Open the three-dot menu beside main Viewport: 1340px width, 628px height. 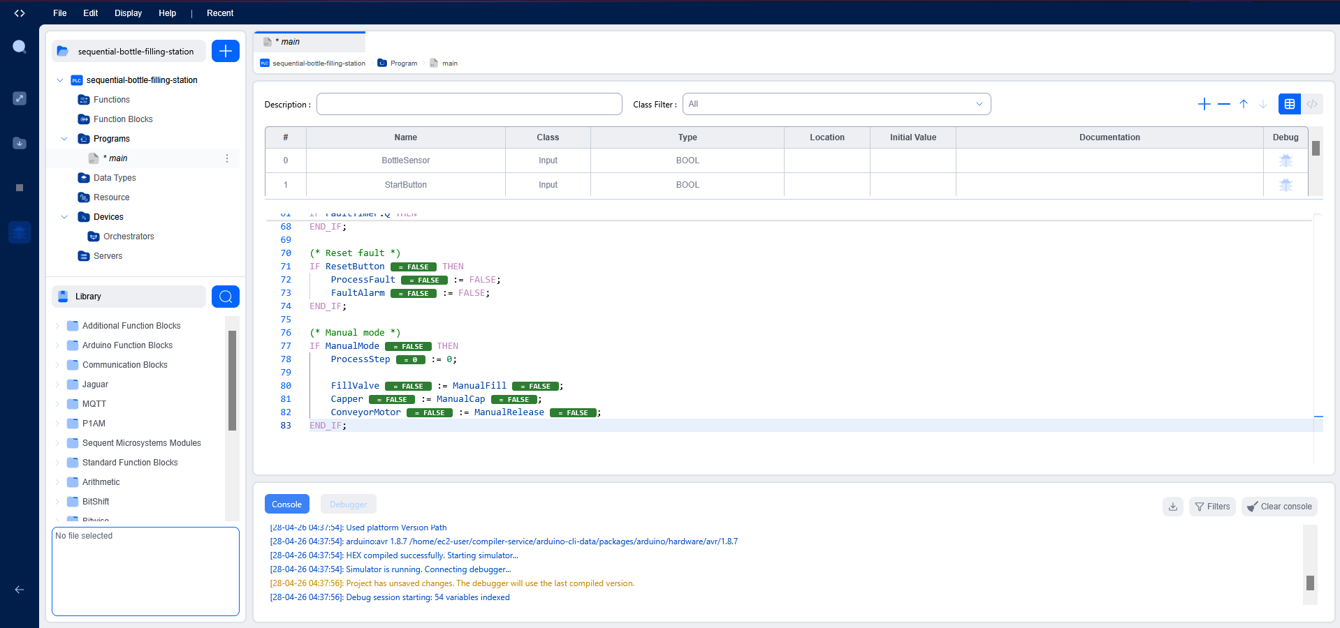point(227,158)
